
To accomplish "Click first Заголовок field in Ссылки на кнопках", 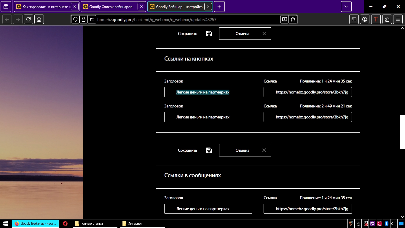I will pos(208,92).
